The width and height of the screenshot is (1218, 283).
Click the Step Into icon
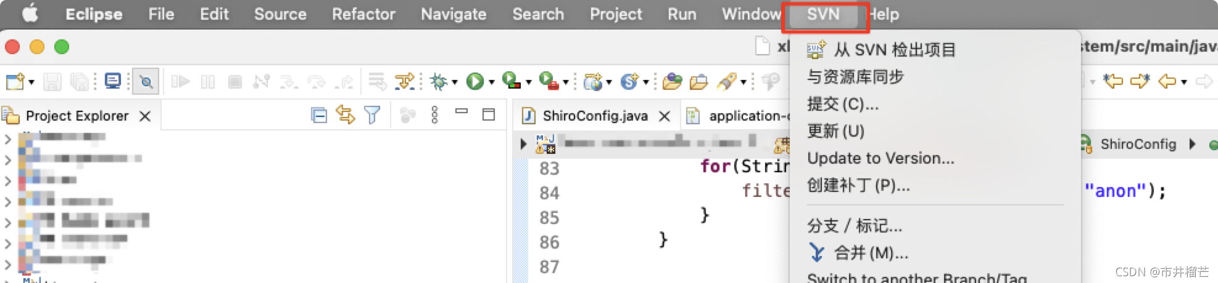(x=289, y=81)
